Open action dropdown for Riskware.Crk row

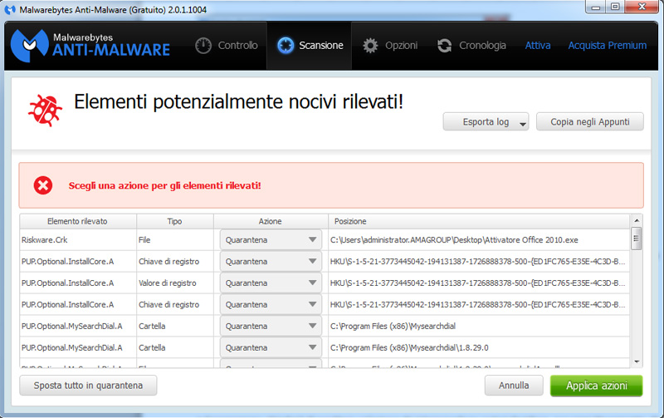271,240
